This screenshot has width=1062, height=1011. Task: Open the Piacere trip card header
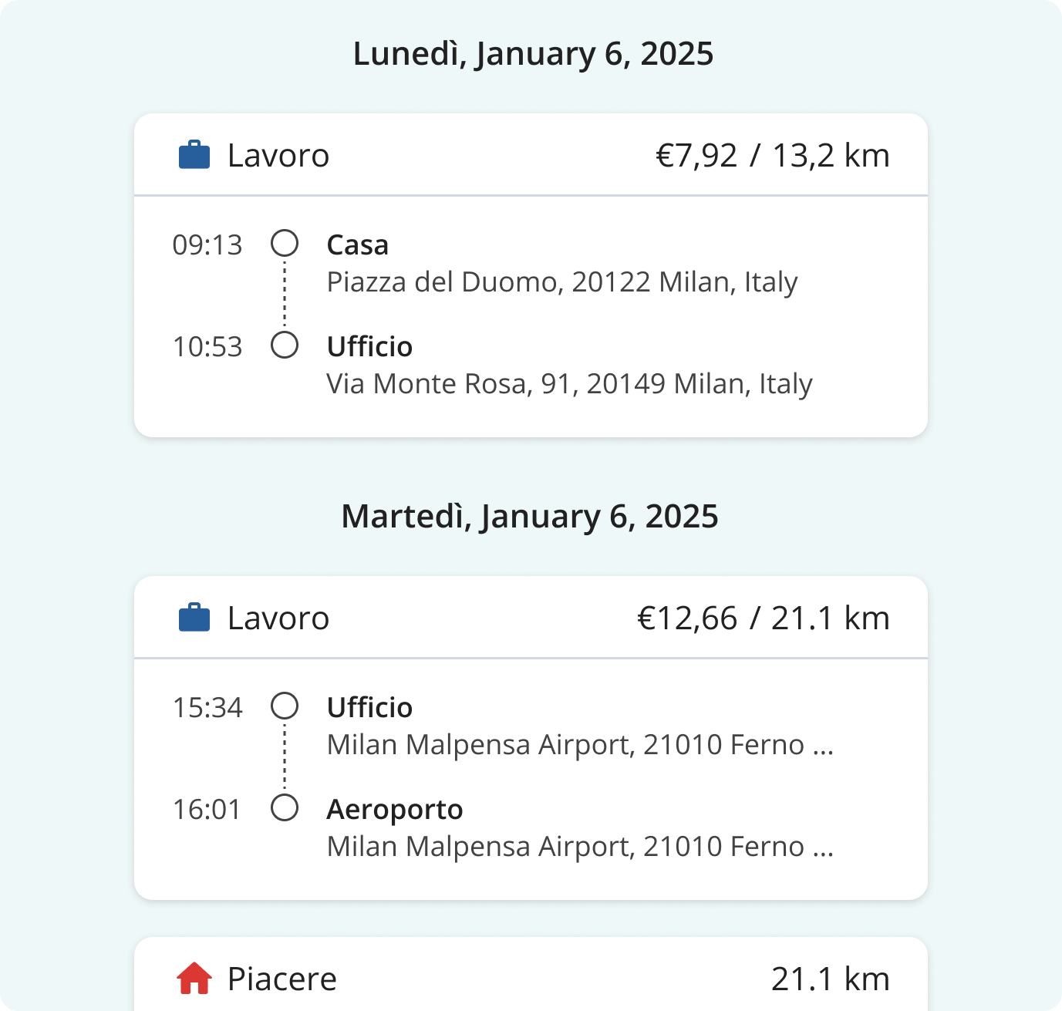click(x=531, y=975)
